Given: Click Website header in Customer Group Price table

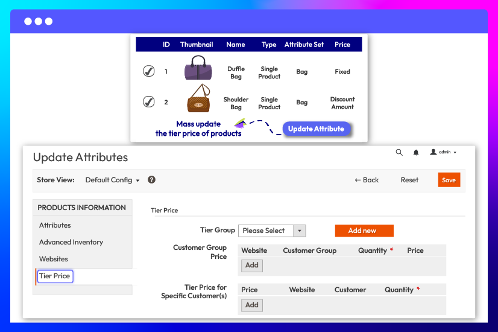Looking at the screenshot, I should coord(254,251).
